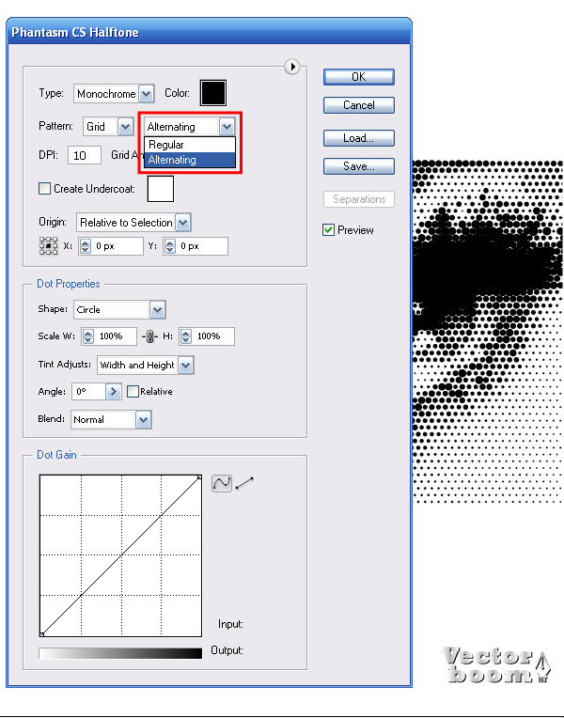
Task: Toggle the Preview checkbox
Action: pyautogui.click(x=328, y=230)
